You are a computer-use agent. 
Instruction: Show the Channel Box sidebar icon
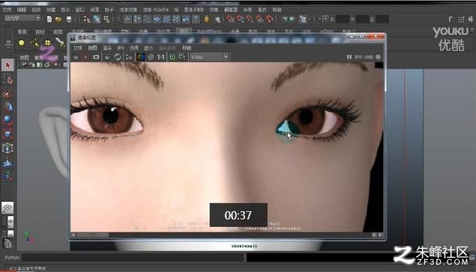[471, 19]
